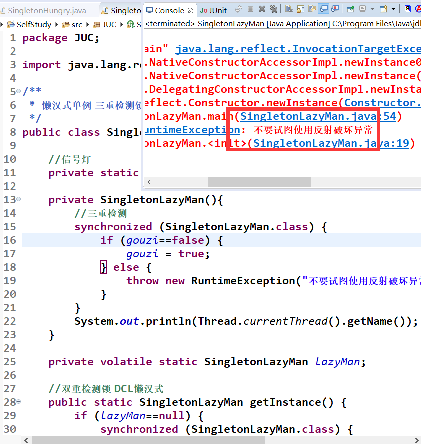Click the RuntimeException link in console
The width and height of the screenshot is (421, 444).
pos(192,130)
